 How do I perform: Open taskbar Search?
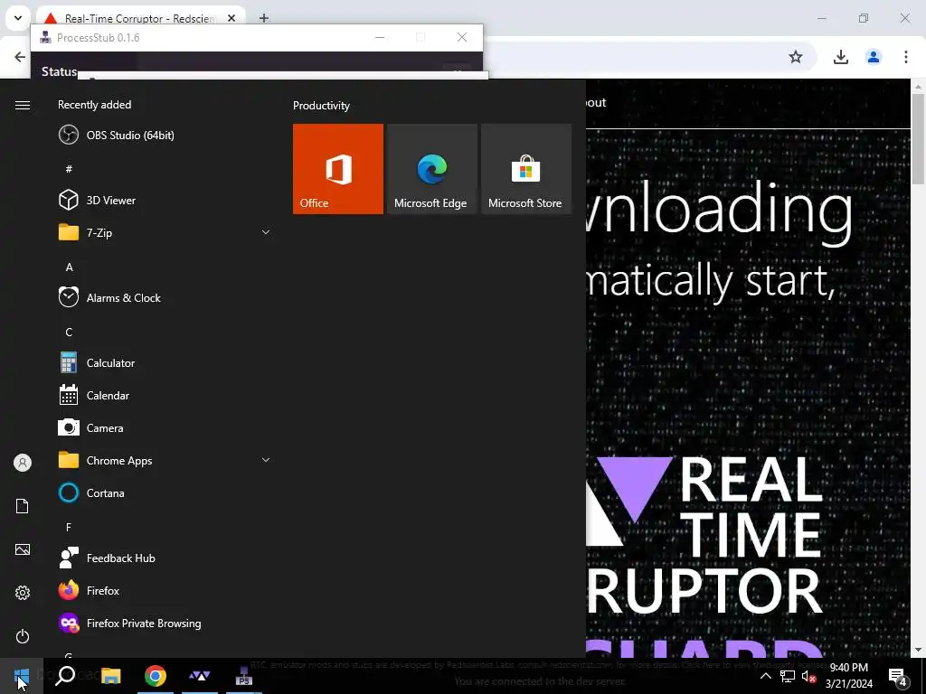coord(65,676)
